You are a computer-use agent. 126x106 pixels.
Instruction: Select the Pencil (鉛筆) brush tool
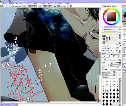tap(104, 52)
